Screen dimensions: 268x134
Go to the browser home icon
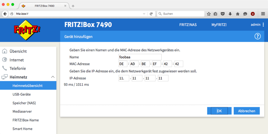pos(238,14)
